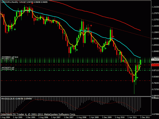Click the current price tag 0.94695

point(155,60)
